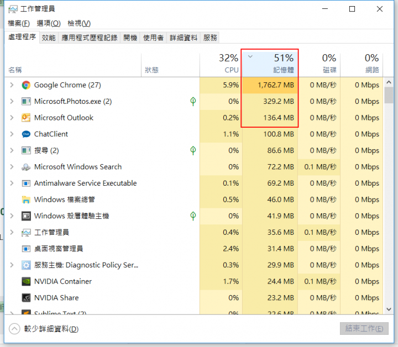The height and width of the screenshot is (347, 398).
Task: Switch to the 開機 tab
Action: pyautogui.click(x=130, y=38)
